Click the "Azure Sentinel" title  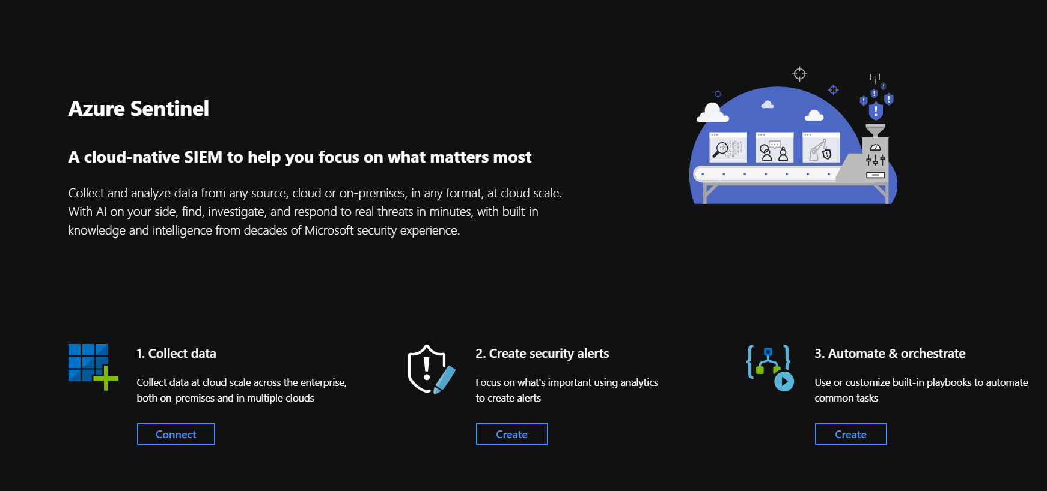coord(139,109)
